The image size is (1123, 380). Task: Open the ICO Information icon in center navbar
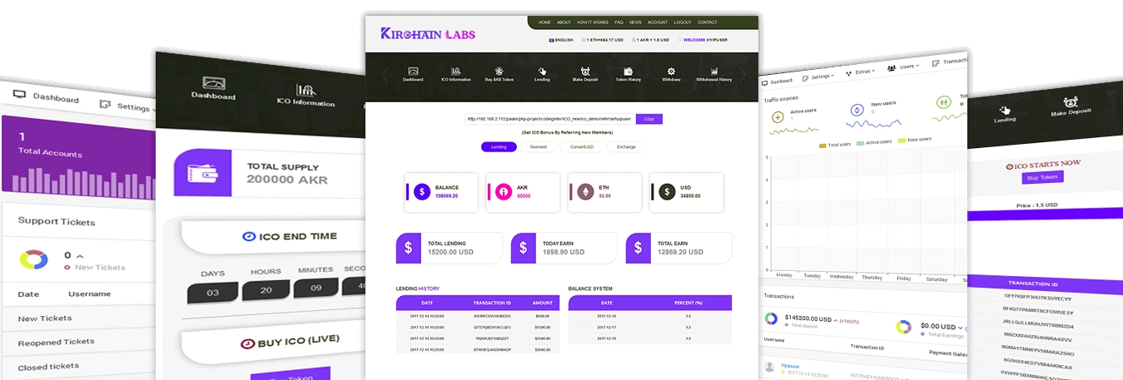(x=456, y=72)
